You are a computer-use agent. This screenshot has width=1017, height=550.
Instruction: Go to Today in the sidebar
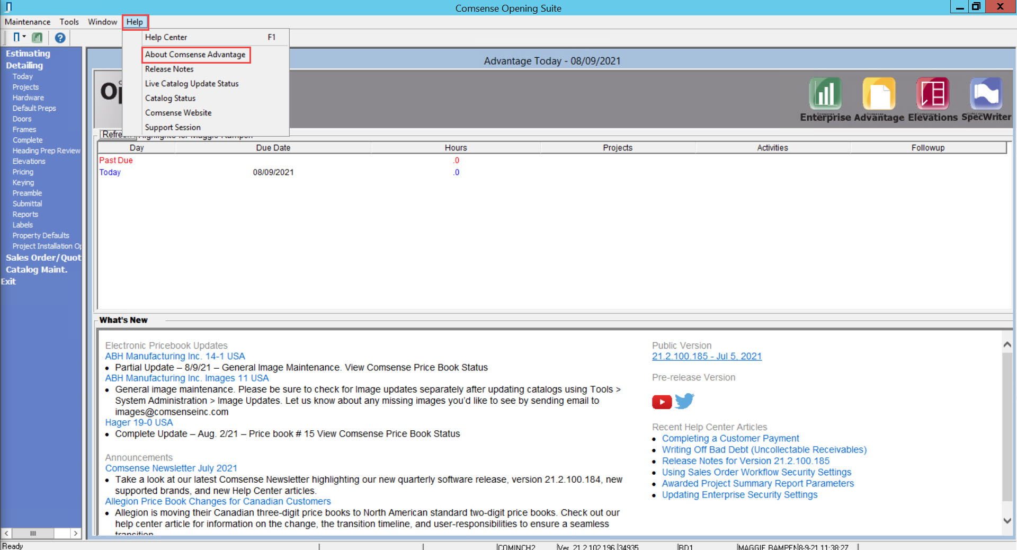(x=23, y=76)
